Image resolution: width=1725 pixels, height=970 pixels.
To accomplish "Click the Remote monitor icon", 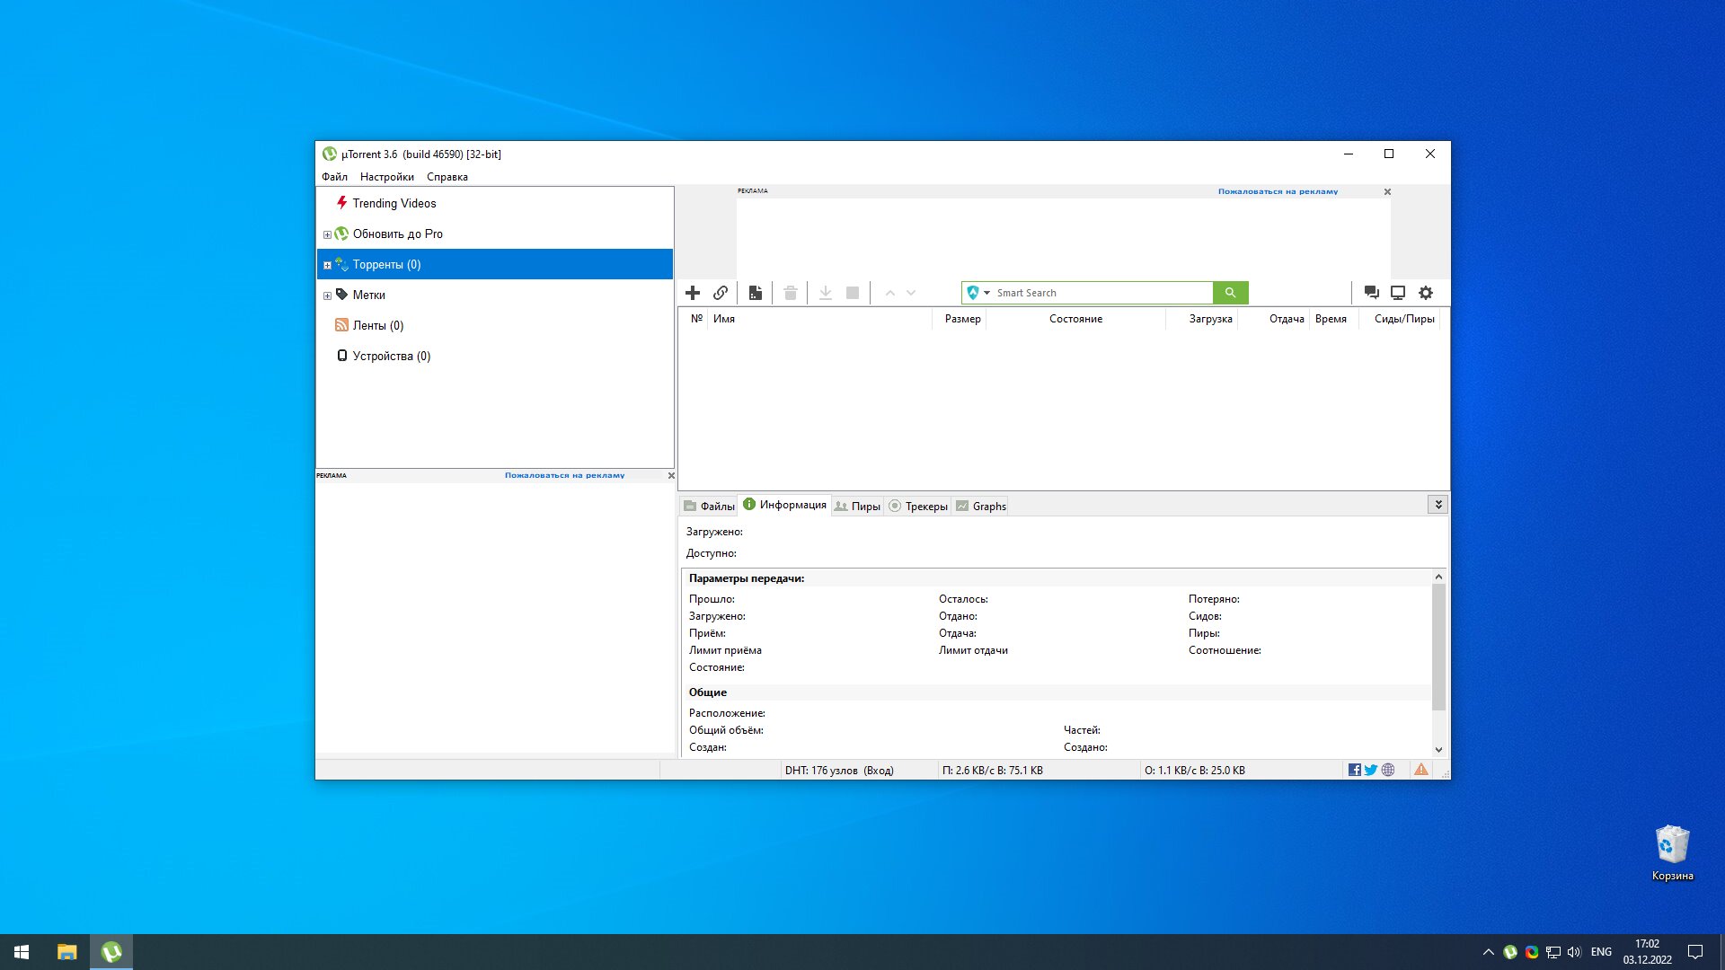I will point(1398,293).
